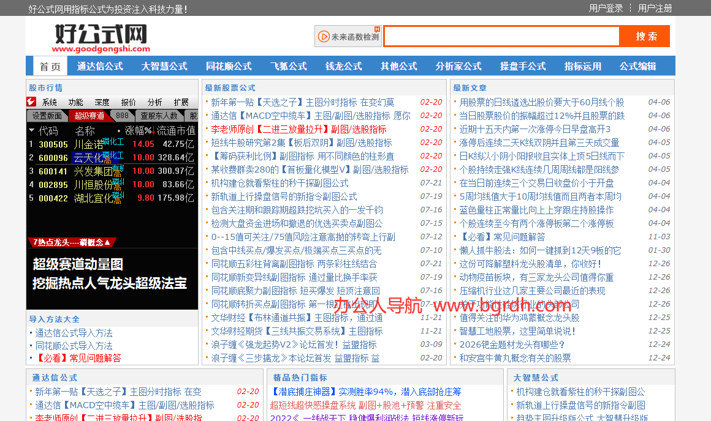Image resolution: width=711 pixels, height=421 pixels.
Task: Open 其他公式 navigation menu item
Action: coord(398,66)
